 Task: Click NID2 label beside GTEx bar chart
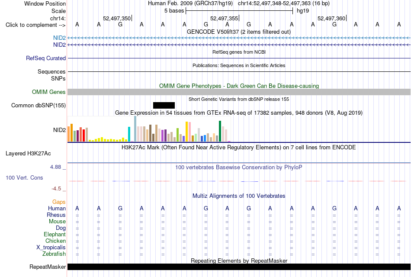point(60,130)
